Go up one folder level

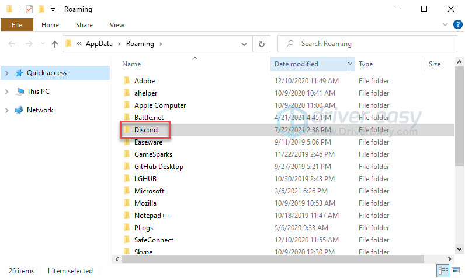(54, 44)
